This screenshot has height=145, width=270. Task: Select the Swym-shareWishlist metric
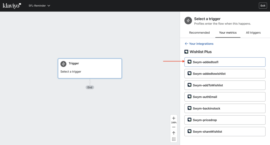pyautogui.click(x=225, y=131)
